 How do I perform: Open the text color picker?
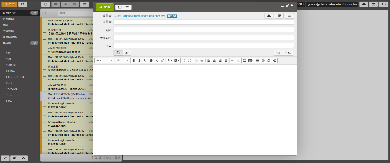pyautogui.click(x=169, y=61)
